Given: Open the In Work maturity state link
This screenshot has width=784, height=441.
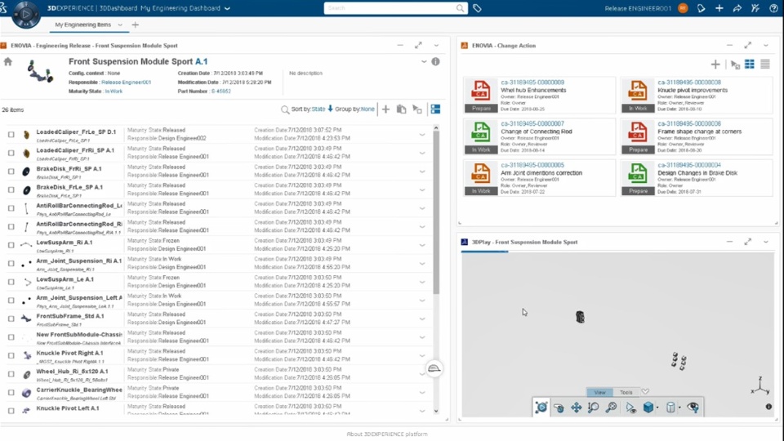Looking at the screenshot, I should coord(114,91).
